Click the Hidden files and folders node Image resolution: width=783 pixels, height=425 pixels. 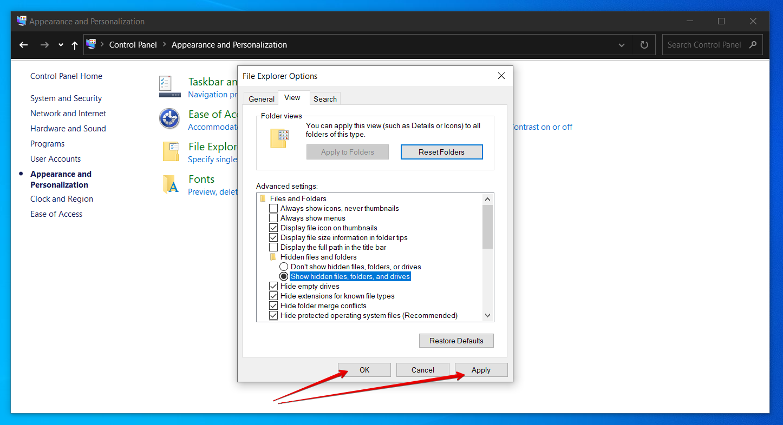click(x=318, y=257)
